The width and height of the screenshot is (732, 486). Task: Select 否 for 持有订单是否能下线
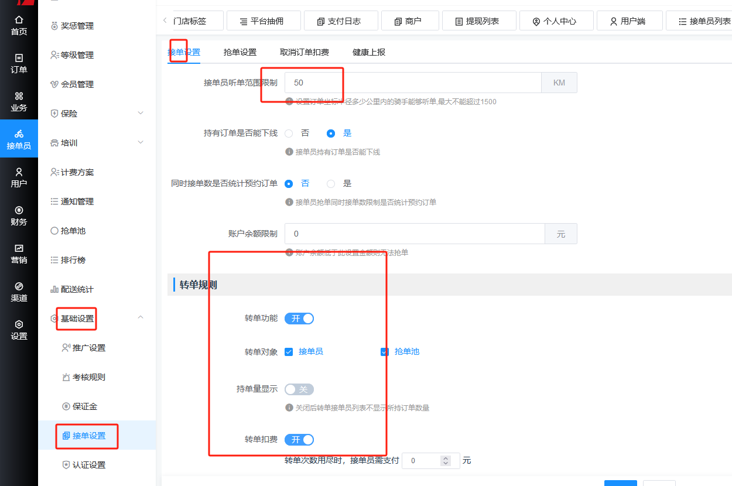(289, 134)
